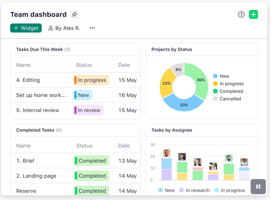Open the Set up home work... task
Image resolution: width=271 pixels, height=200 pixels.
coord(41,95)
